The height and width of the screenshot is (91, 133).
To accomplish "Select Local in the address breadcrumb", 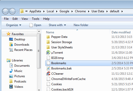I will click(50, 11).
